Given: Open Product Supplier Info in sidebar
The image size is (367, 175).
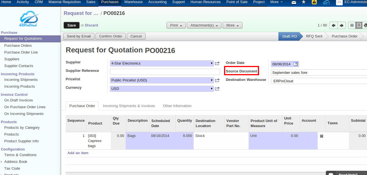Looking at the screenshot, I should coord(21,141).
